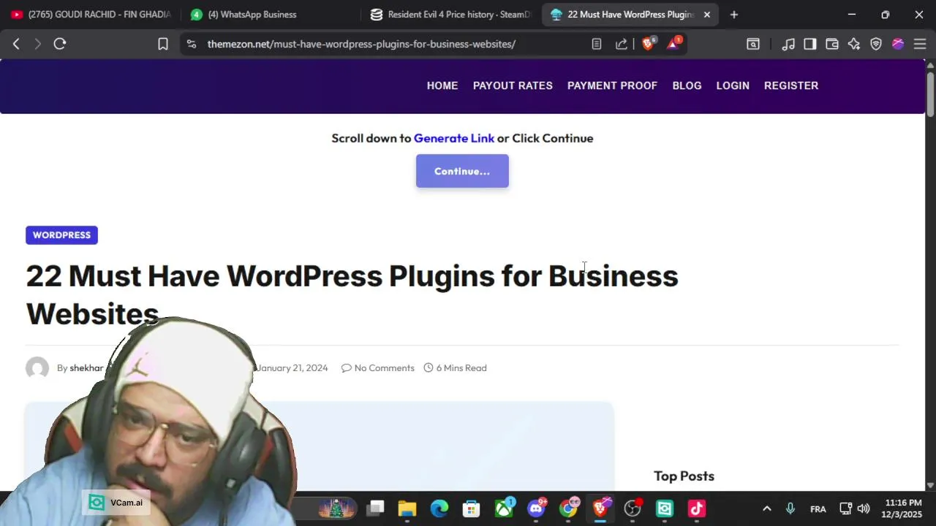Follow the Generate Link hyperlink
936x526 pixels.
454,138
